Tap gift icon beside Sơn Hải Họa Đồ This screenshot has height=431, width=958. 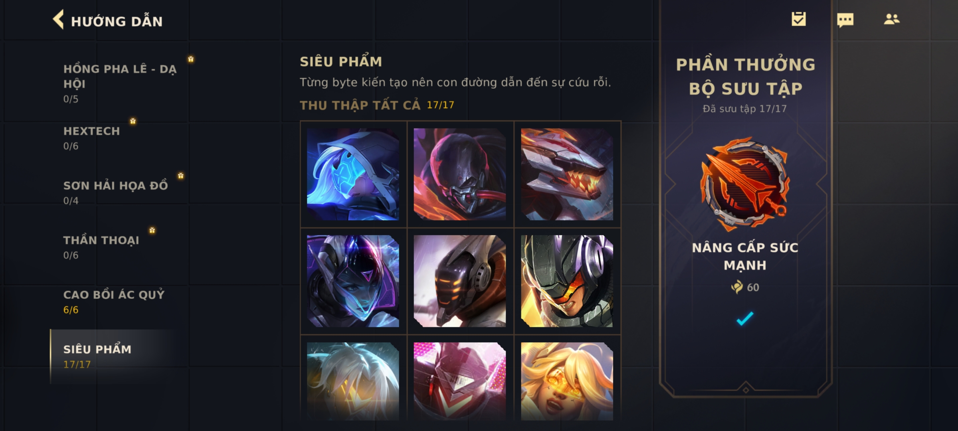point(181,176)
